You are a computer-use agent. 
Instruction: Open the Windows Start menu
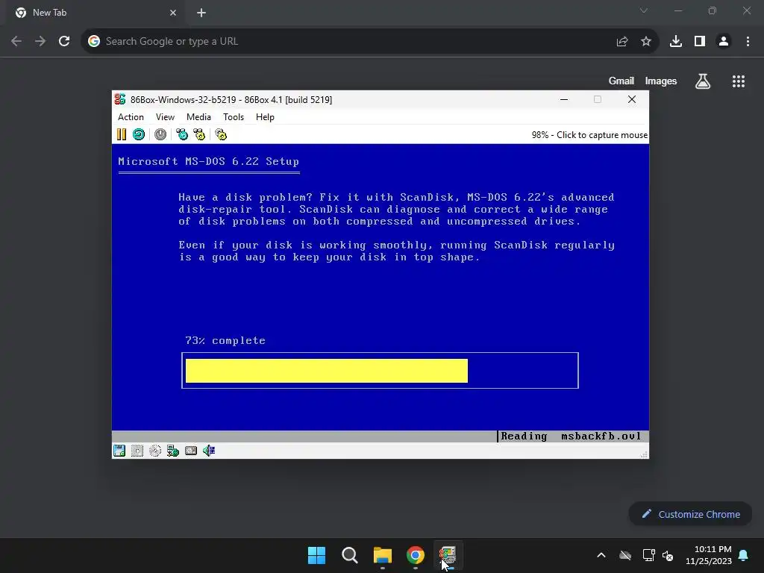click(316, 555)
